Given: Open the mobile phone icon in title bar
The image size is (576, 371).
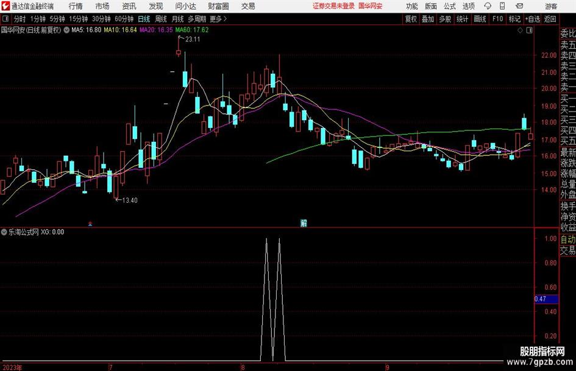Looking at the screenshot, I should [x=502, y=6].
